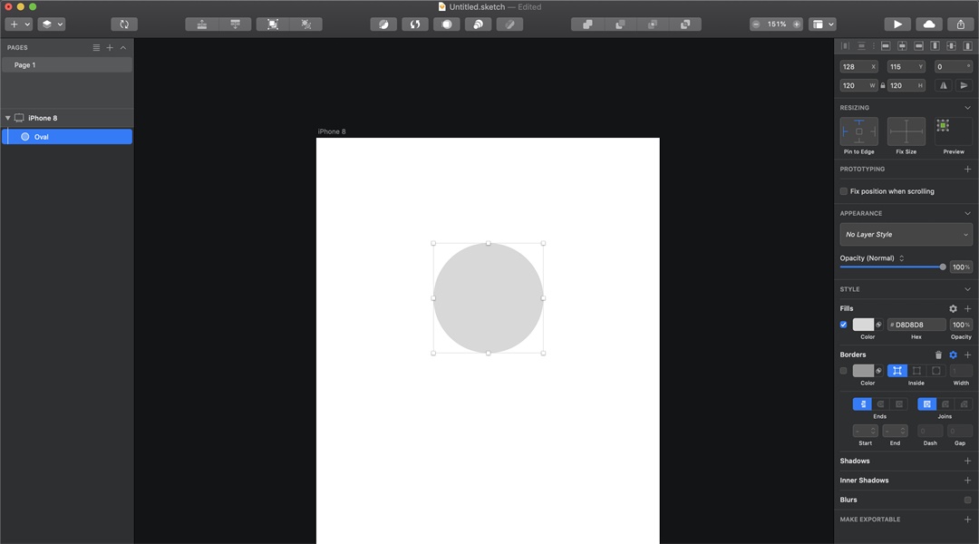Open the Cloud upload toolbar icon
979x544 pixels.
click(x=928, y=24)
